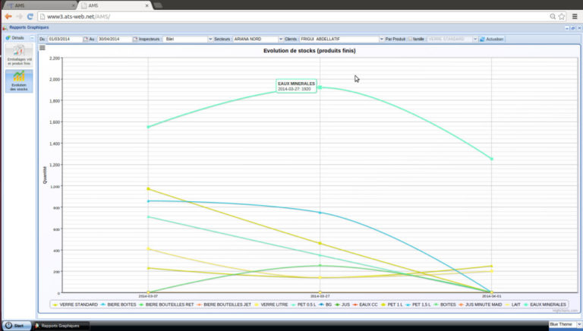The width and height of the screenshot is (583, 331).
Task: Open the browser main menu icon
Action: pyautogui.click(x=573, y=16)
